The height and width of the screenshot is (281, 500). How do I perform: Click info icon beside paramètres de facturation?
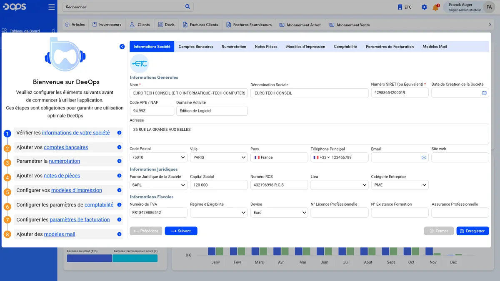point(119,219)
